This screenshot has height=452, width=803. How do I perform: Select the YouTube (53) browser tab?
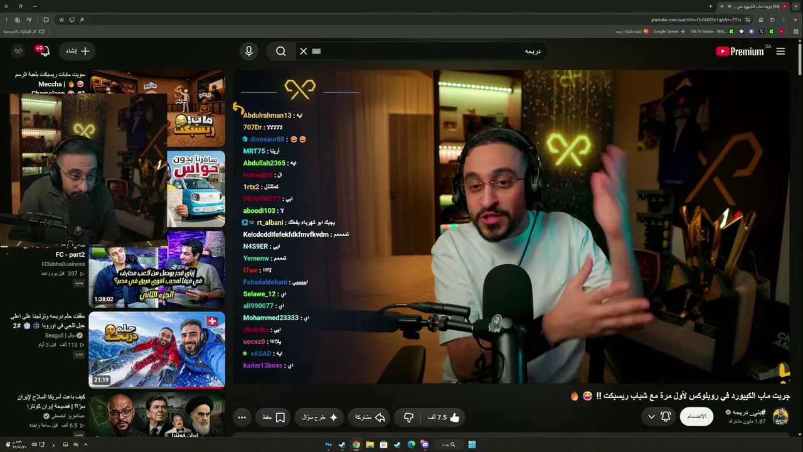753,6
